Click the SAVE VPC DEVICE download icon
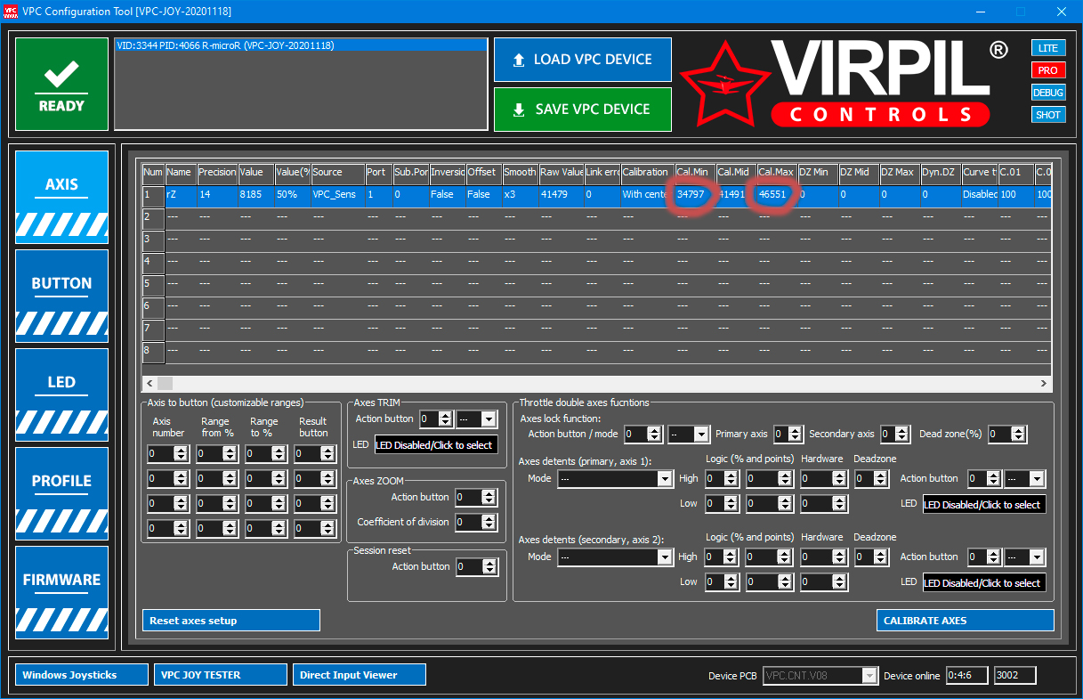Screen dimensions: 1083x699 point(519,110)
